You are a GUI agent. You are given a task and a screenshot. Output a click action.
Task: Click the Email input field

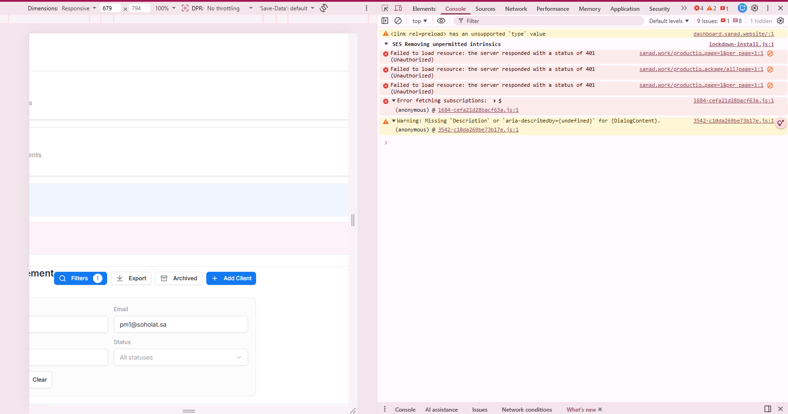coord(181,324)
